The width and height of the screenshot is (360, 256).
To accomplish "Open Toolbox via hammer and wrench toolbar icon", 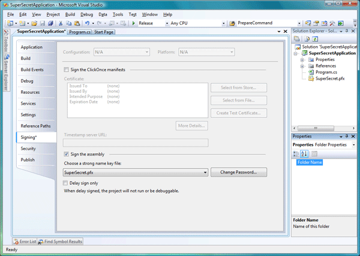I will tap(332, 23).
